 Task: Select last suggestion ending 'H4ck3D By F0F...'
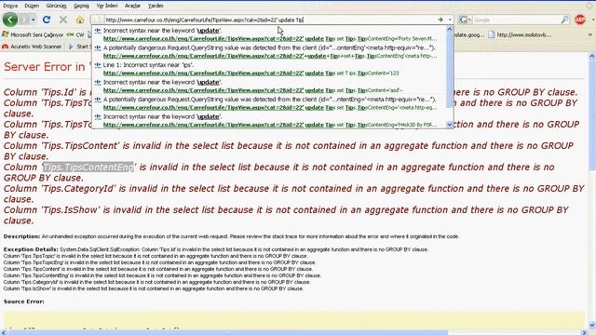click(270, 120)
